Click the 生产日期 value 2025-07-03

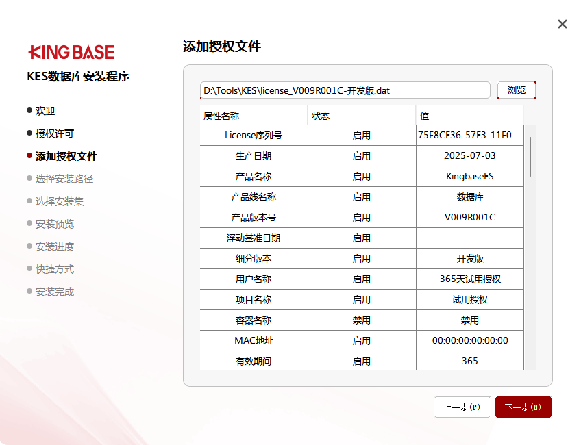[x=469, y=156]
